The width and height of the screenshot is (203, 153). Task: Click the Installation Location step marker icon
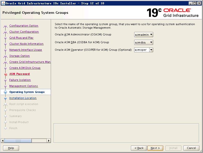click(x=6, y=98)
